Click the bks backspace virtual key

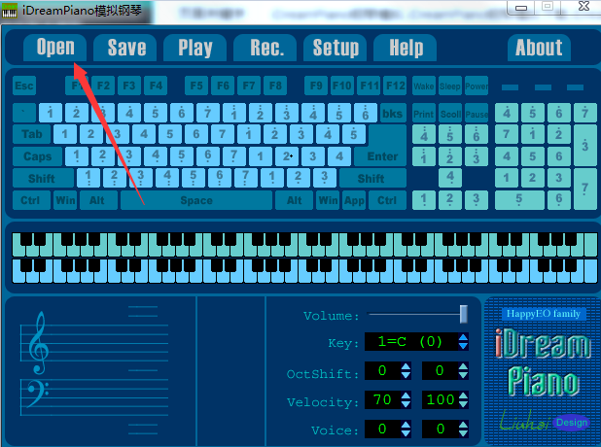click(393, 113)
